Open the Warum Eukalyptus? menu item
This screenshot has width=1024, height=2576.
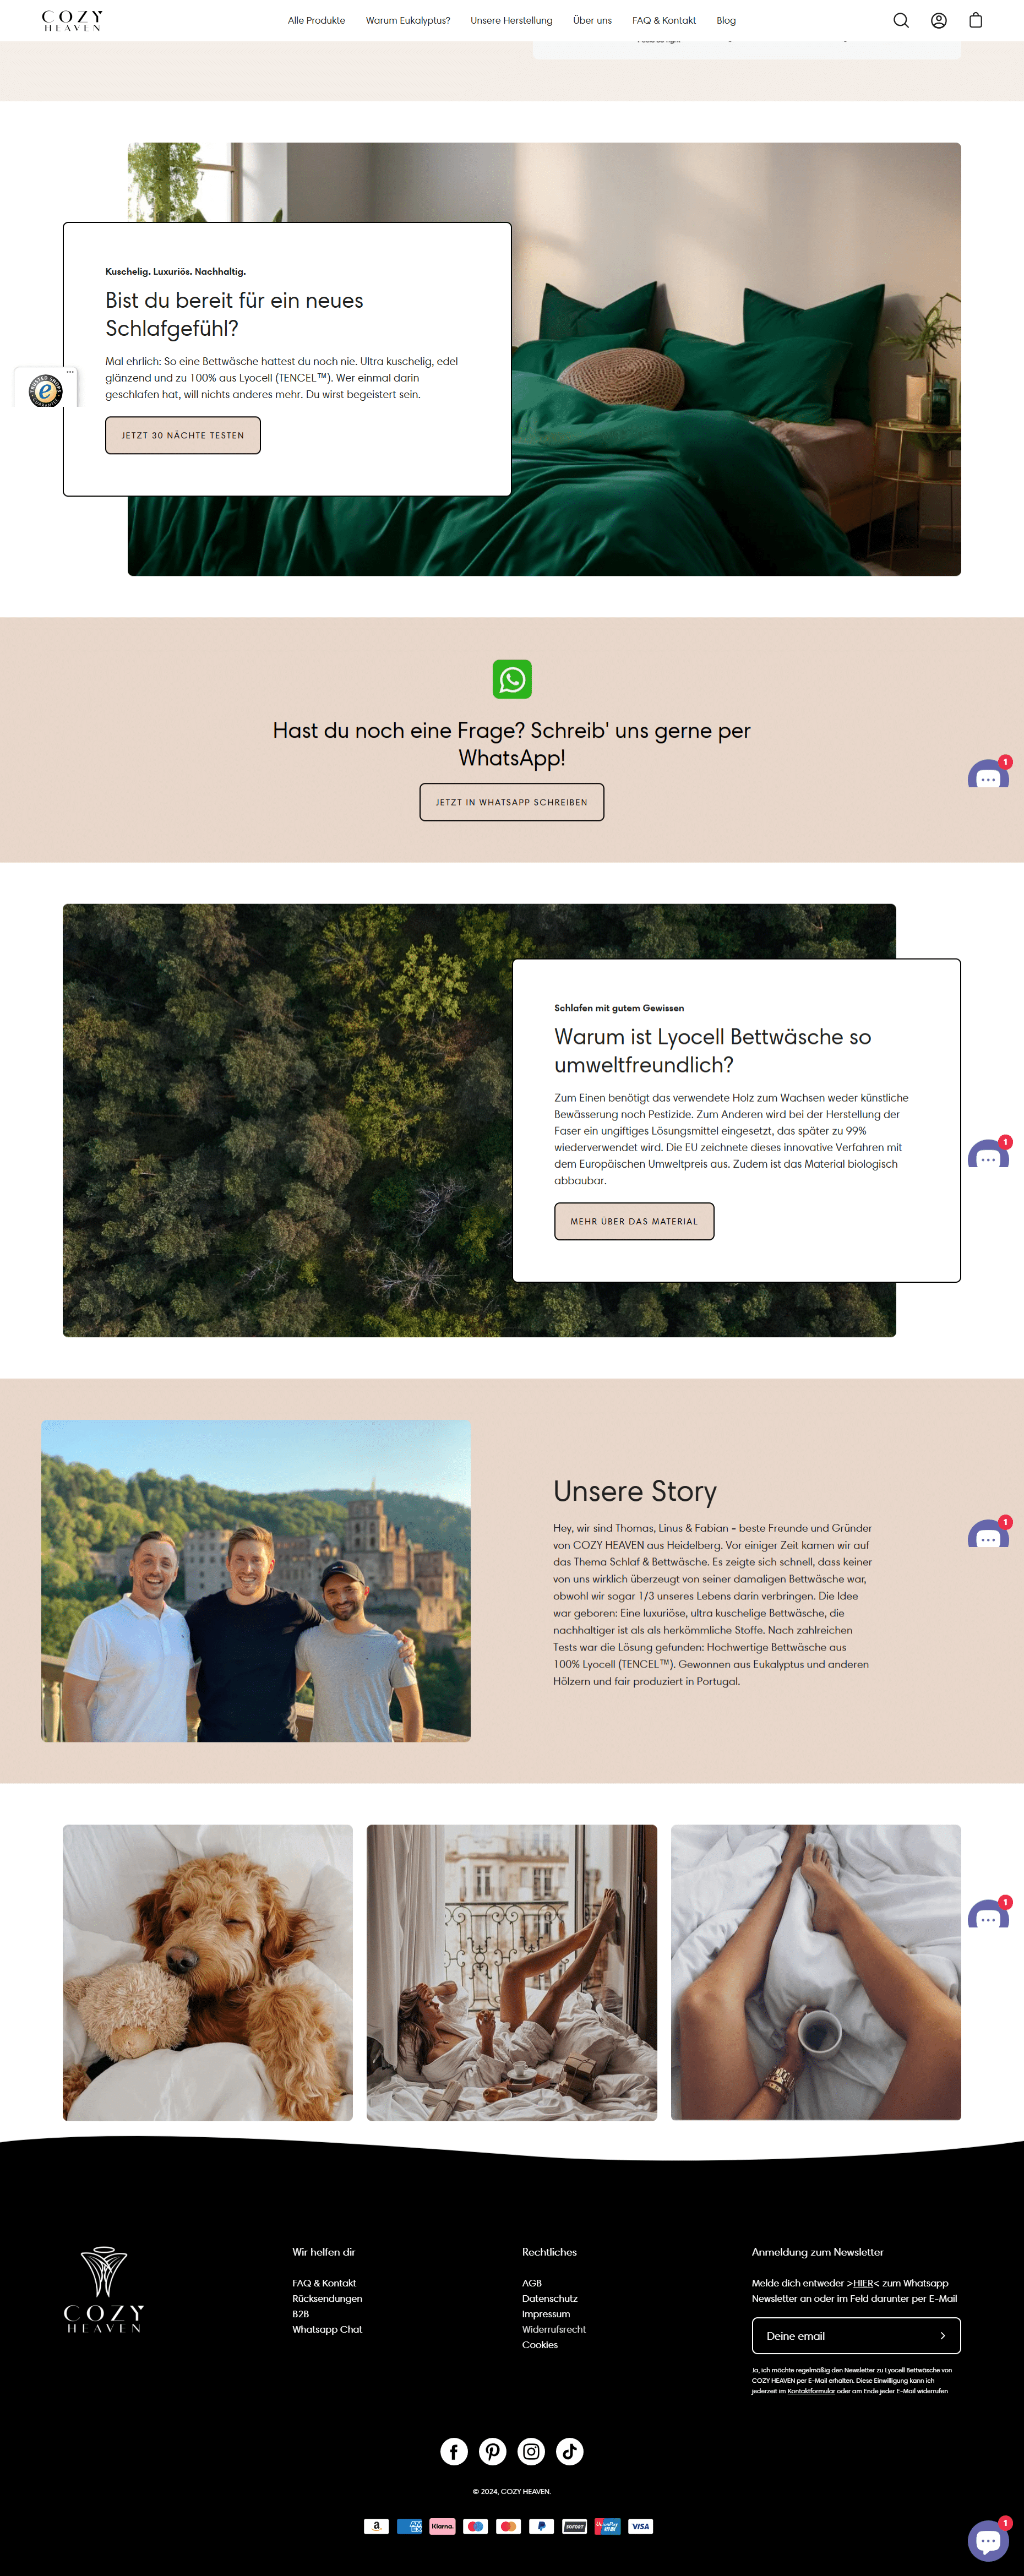click(x=408, y=20)
